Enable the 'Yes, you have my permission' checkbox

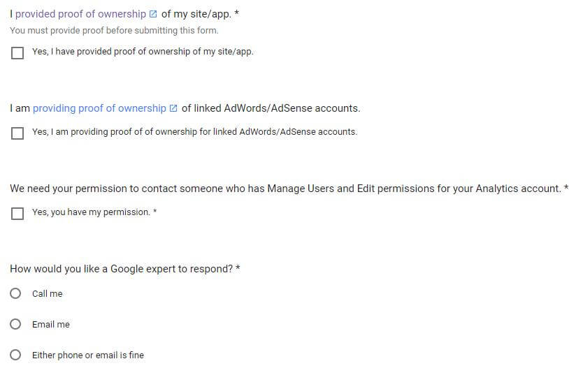tap(17, 214)
